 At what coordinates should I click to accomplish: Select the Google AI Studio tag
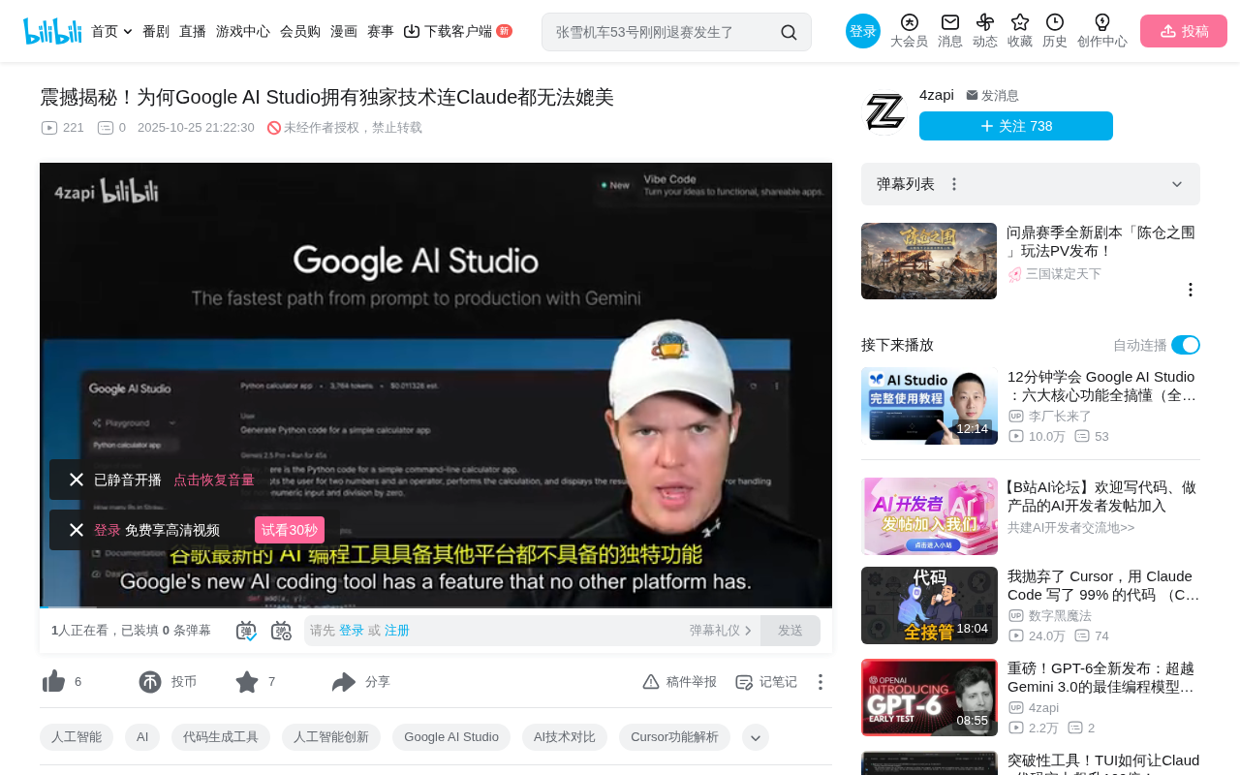click(451, 737)
